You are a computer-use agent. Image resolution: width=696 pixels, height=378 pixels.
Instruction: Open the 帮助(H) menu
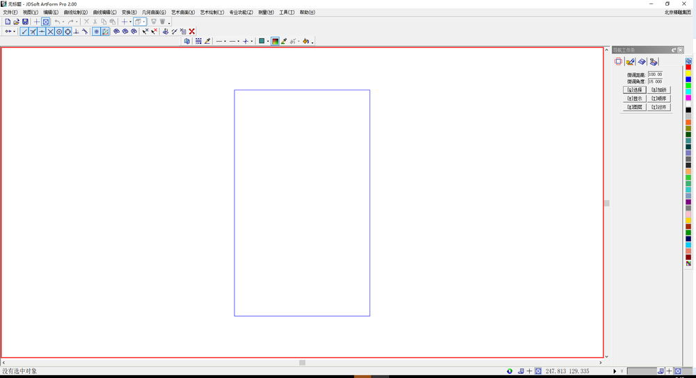click(307, 13)
